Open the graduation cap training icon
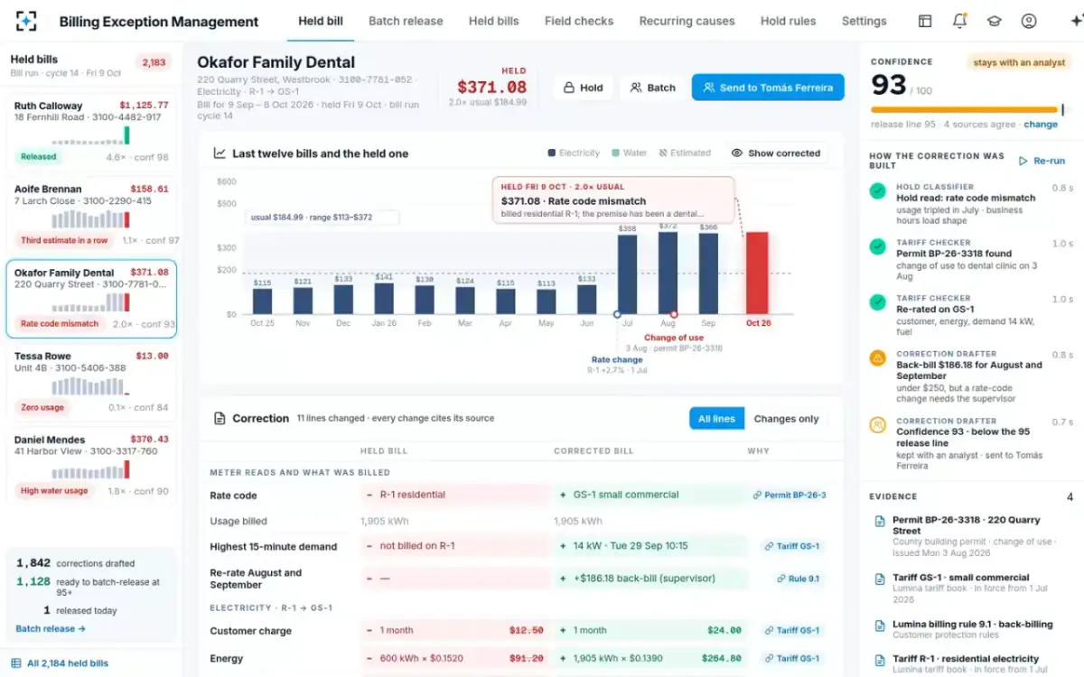The height and width of the screenshot is (677, 1084). click(x=994, y=21)
